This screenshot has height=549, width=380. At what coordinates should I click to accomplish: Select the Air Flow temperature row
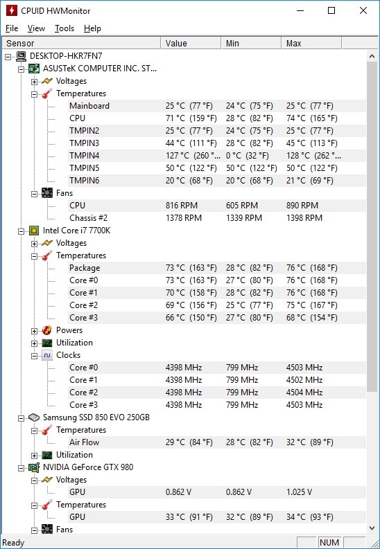[x=217, y=442]
